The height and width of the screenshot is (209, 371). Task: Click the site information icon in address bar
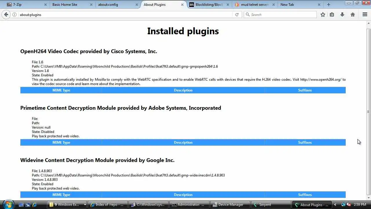click(x=14, y=15)
